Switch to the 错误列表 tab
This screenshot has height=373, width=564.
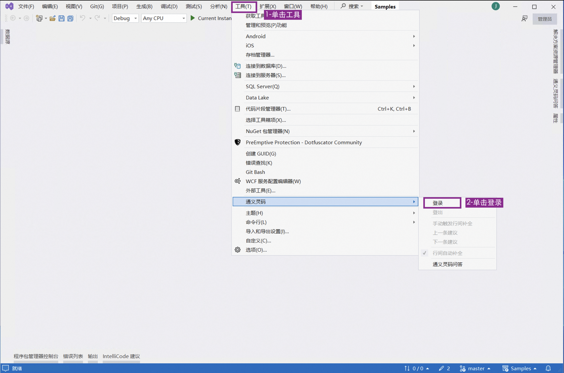click(73, 356)
